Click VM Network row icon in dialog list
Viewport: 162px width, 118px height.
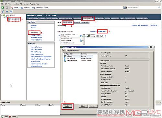click(x=65, y=58)
